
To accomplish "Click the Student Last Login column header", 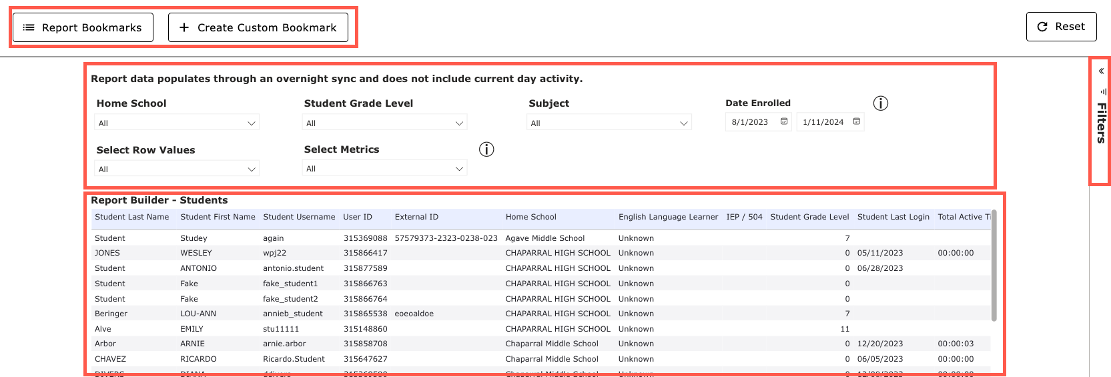I will click(893, 217).
